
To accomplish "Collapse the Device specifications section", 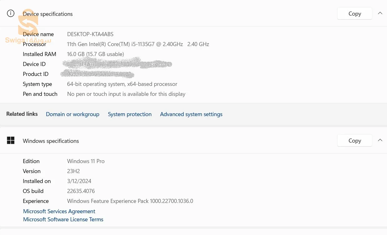I will [380, 13].
